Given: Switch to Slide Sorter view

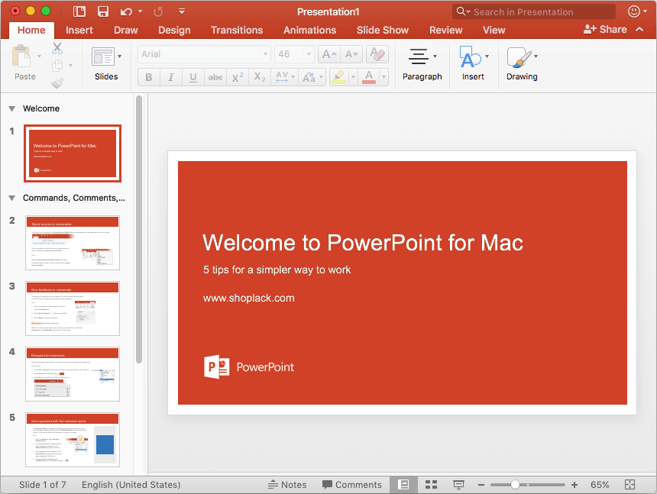Looking at the screenshot, I should [x=431, y=485].
